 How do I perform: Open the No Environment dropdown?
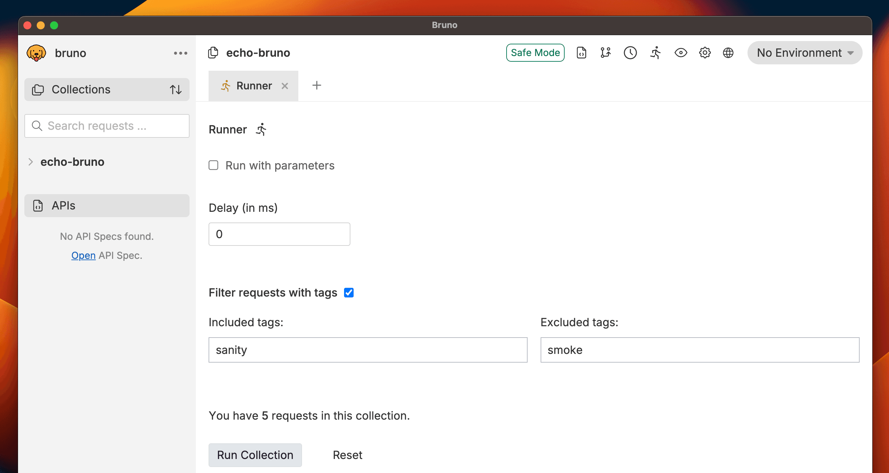click(805, 53)
